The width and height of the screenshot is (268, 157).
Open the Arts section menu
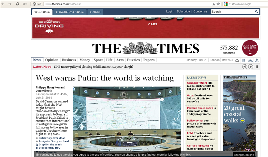[x=120, y=60]
